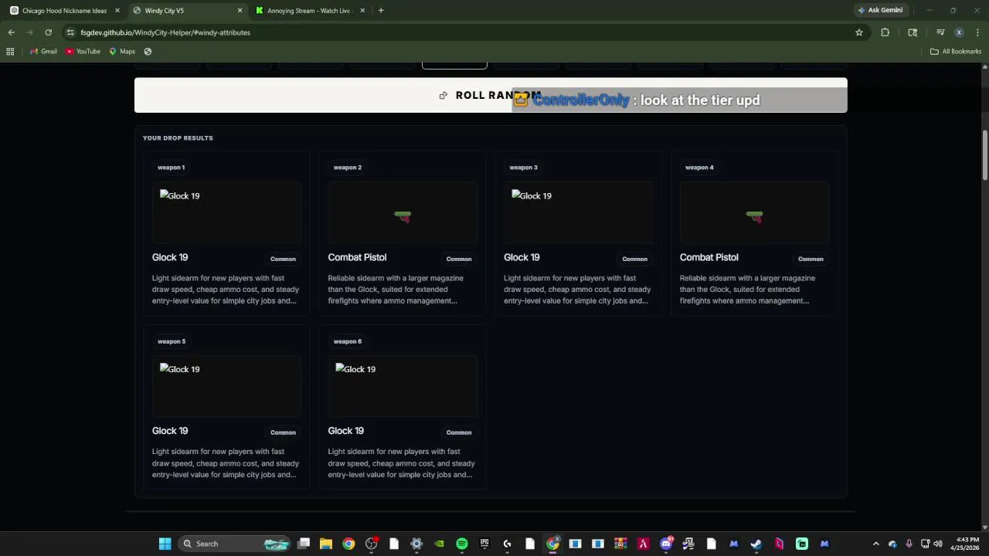This screenshot has width=989, height=556.
Task: Open Steam from taskbar
Action: 756,544
